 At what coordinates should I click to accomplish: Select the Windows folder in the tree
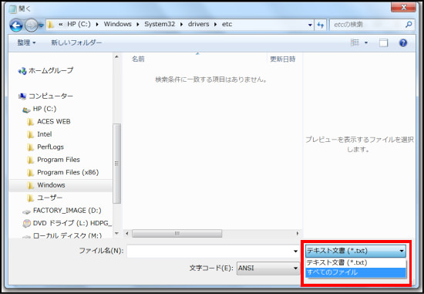(x=51, y=185)
